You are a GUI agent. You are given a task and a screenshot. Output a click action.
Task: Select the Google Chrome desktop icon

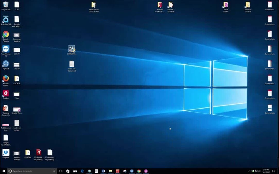tap(6, 35)
